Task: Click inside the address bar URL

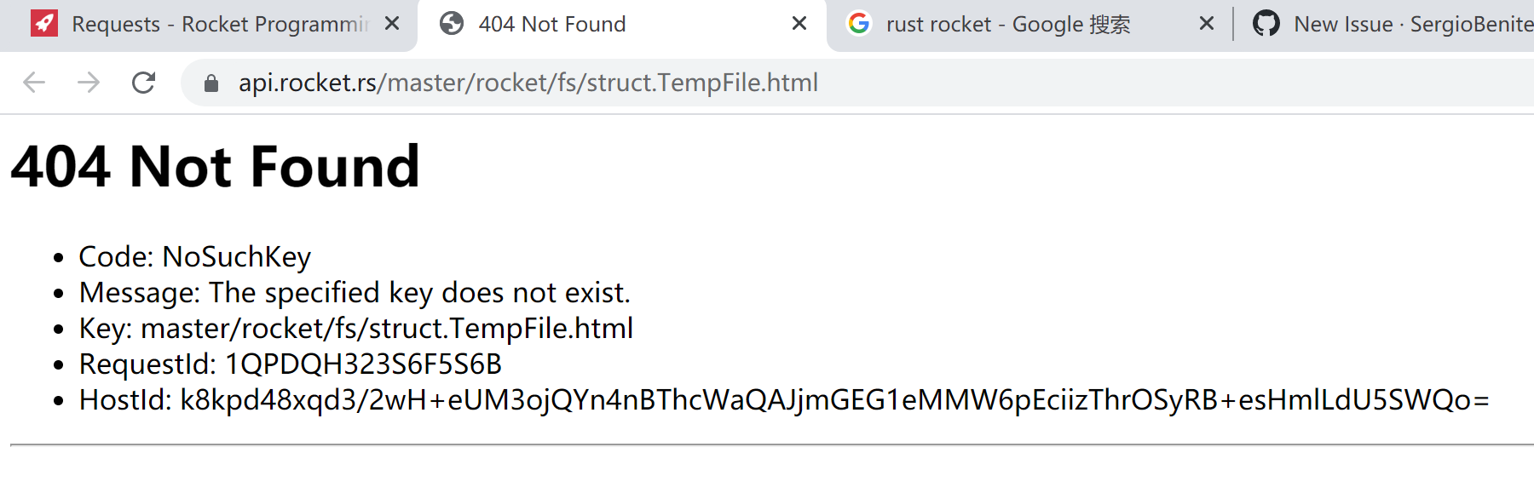Action: [528, 83]
